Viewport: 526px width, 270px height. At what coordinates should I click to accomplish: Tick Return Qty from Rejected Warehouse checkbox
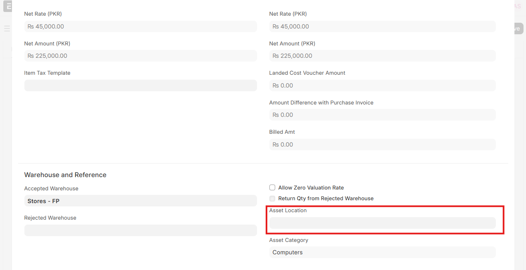[x=272, y=199]
